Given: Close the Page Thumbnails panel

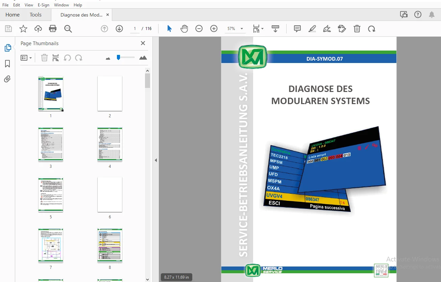Looking at the screenshot, I should point(143,43).
